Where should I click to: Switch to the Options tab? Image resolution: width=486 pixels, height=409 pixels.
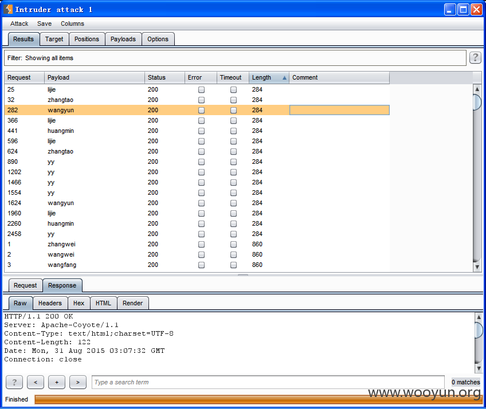(x=158, y=39)
